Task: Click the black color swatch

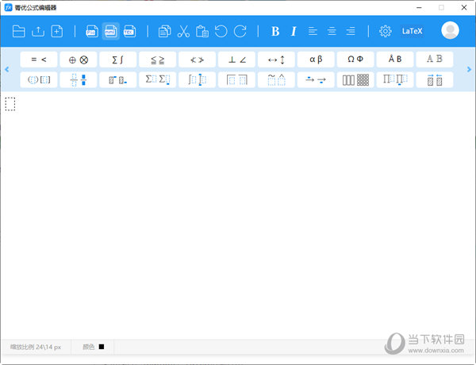Action: point(102,347)
